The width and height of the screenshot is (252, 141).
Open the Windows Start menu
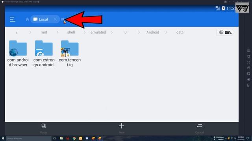[3, 138]
